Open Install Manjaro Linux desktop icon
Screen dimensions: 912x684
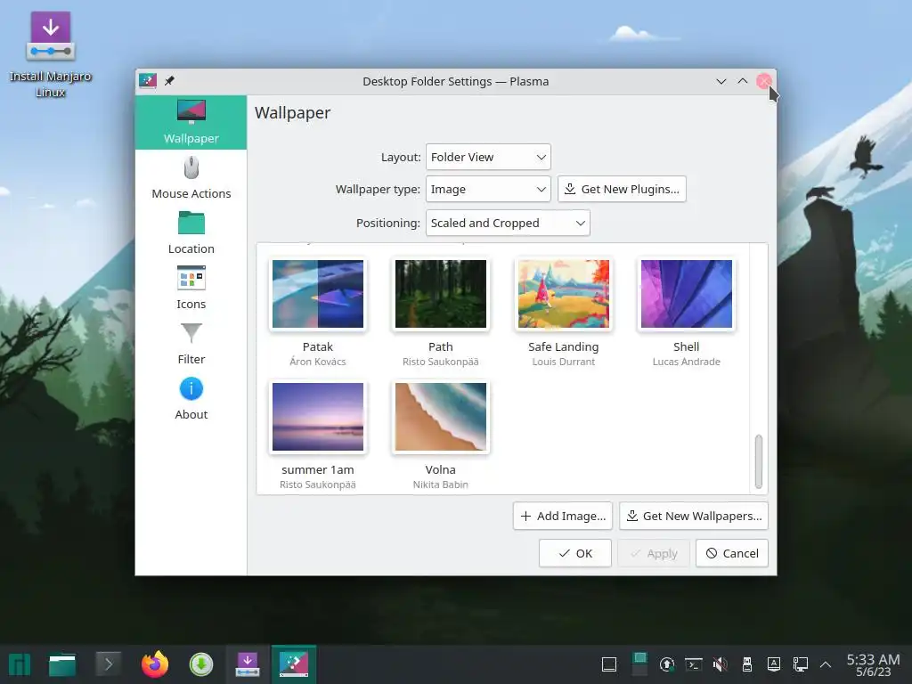(51, 55)
